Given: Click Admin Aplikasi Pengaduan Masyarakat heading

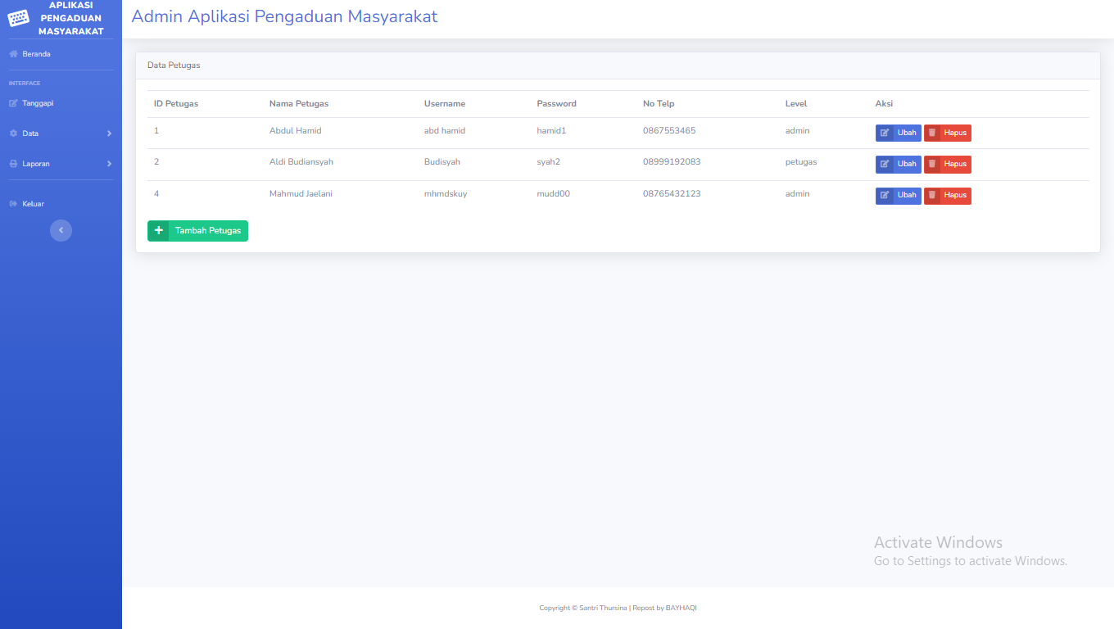Looking at the screenshot, I should (284, 16).
